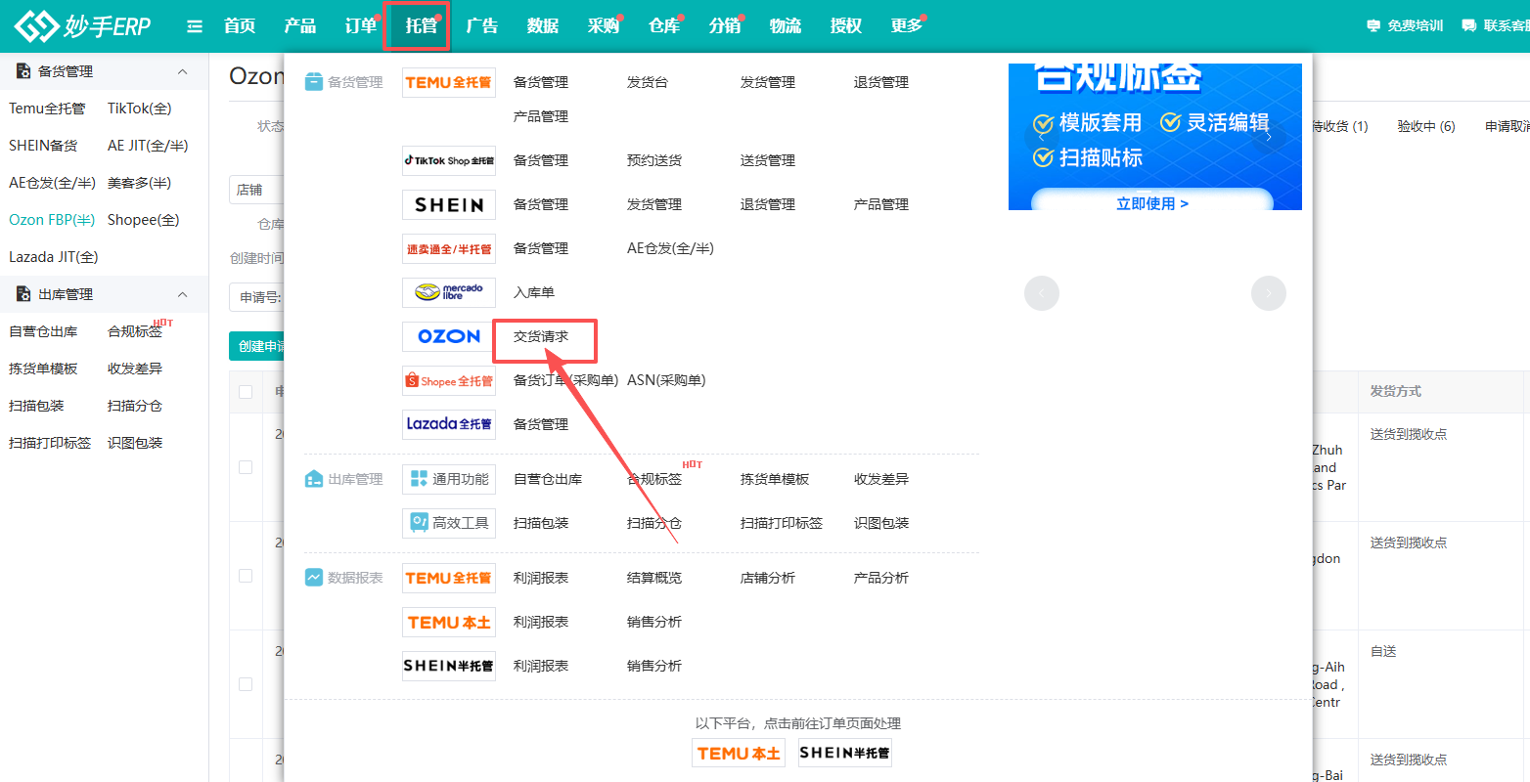Screen dimensions: 1530x782
Task: Click the 数据报表 section icon in dropdown
Action: [x=313, y=578]
